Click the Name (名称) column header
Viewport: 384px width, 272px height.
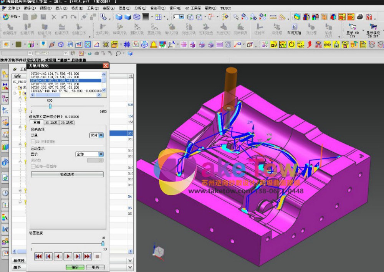click(17, 76)
